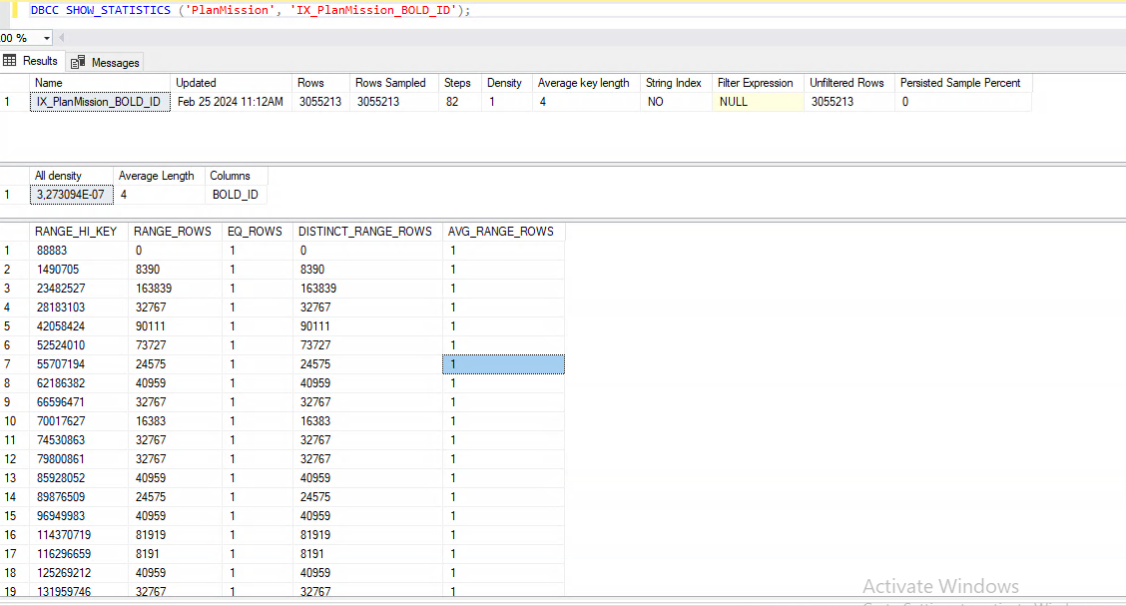Select the Persisted Sample Percent column header
Viewport: 1126px width, 606px height.
[963, 83]
